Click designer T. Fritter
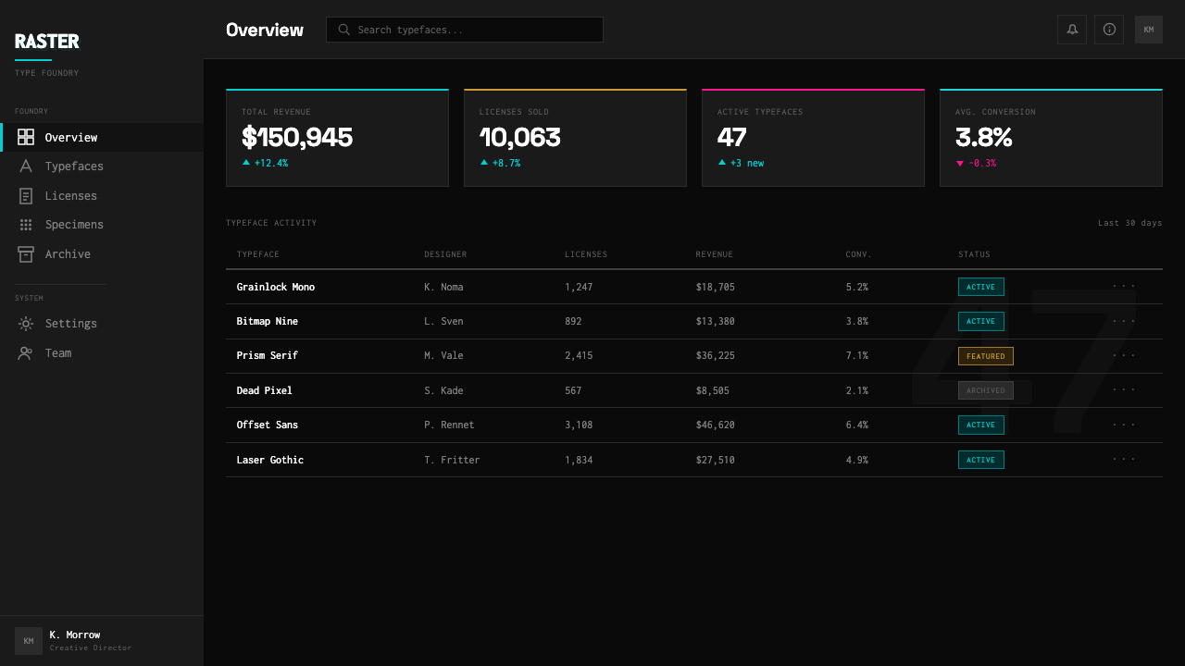The width and height of the screenshot is (1185, 666). click(453, 460)
